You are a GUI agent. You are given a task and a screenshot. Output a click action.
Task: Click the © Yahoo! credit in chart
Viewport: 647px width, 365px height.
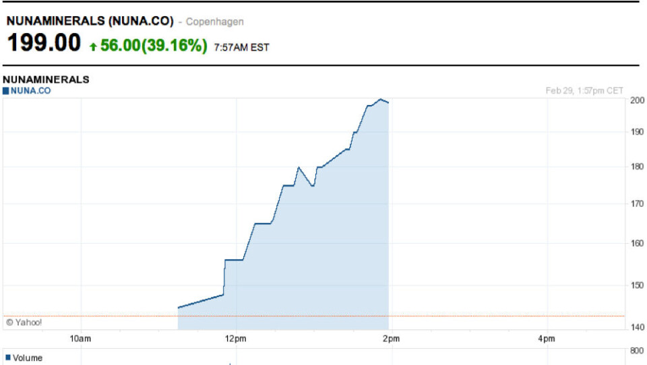(24, 323)
